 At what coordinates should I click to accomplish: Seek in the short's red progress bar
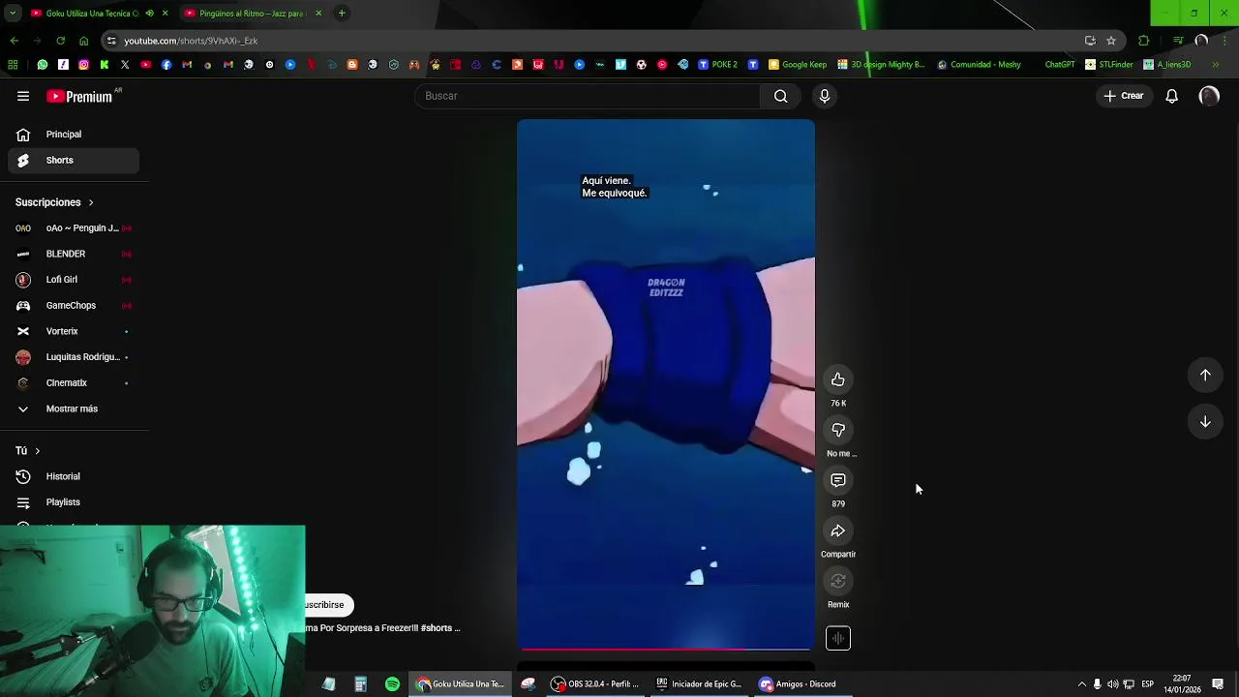[x=666, y=650]
